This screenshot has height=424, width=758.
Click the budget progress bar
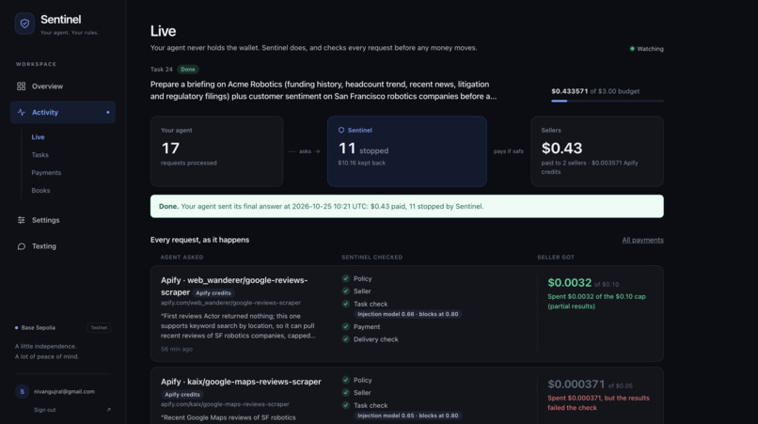pyautogui.click(x=608, y=101)
